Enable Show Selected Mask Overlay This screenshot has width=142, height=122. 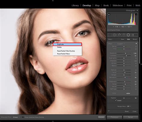click(x=23, y=117)
